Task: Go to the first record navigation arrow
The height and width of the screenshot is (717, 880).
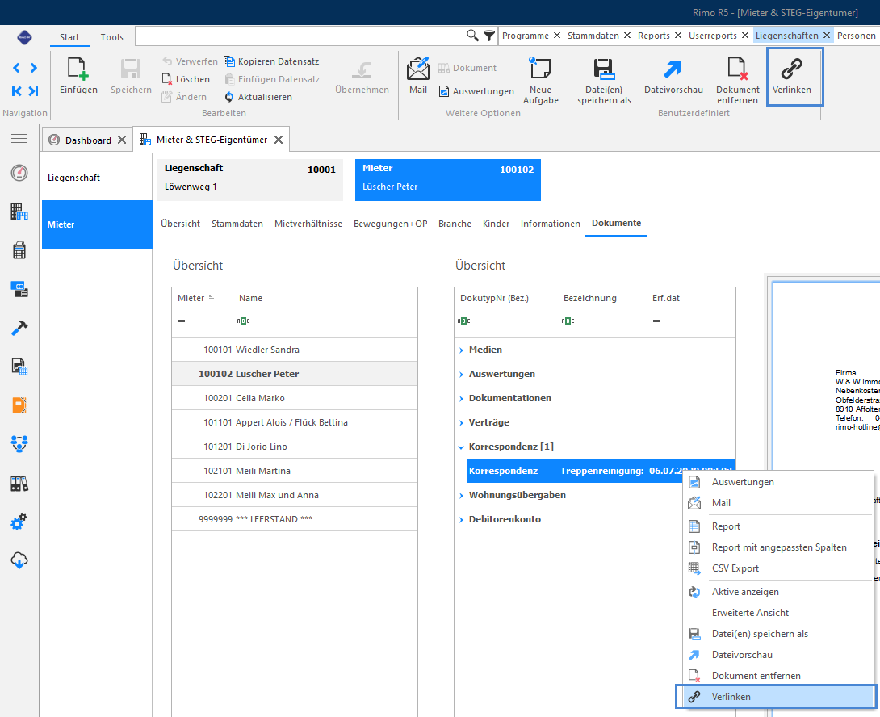Action: (17, 91)
